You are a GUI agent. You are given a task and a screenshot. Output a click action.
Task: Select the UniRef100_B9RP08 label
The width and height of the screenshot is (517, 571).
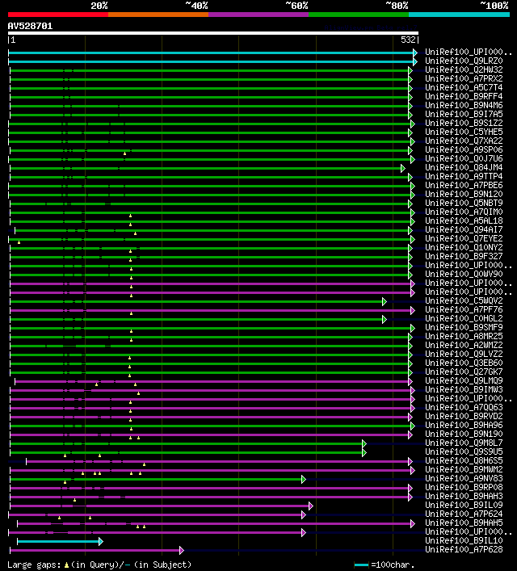point(464,487)
